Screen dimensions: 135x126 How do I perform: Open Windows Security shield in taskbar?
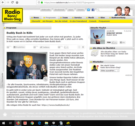click(x=53, y=123)
